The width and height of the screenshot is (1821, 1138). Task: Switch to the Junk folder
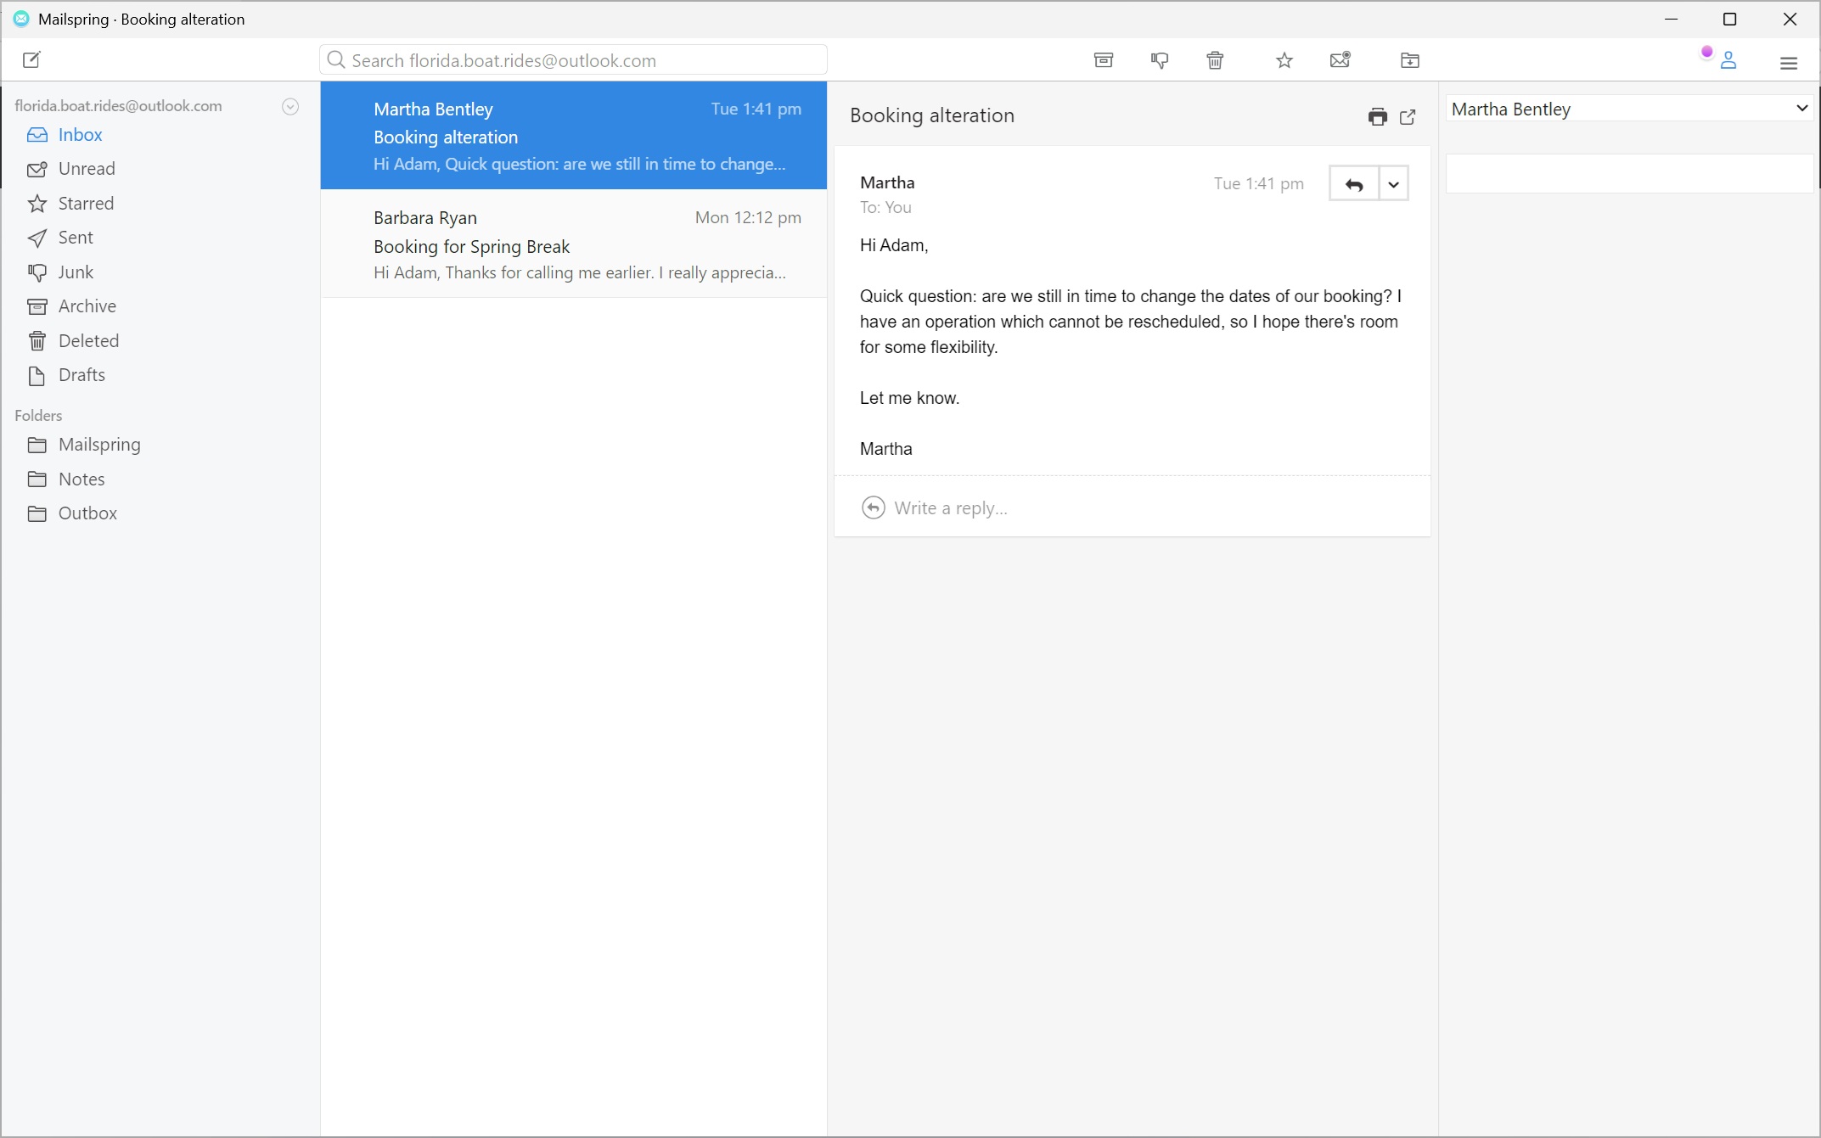click(x=76, y=272)
